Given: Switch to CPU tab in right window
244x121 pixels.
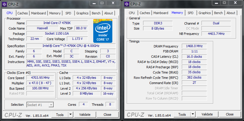Looking at the screenshot, I should [132, 13].
